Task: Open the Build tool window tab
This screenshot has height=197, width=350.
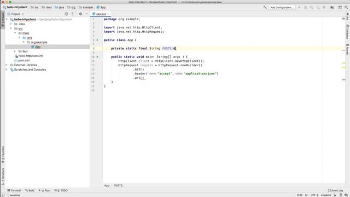Action: point(30,190)
